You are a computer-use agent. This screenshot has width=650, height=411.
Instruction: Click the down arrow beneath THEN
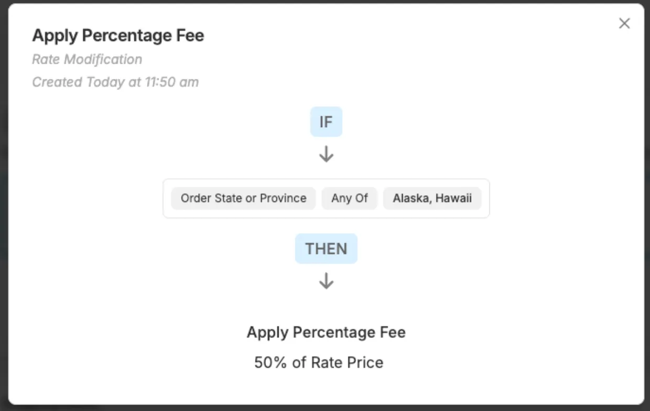click(x=326, y=282)
